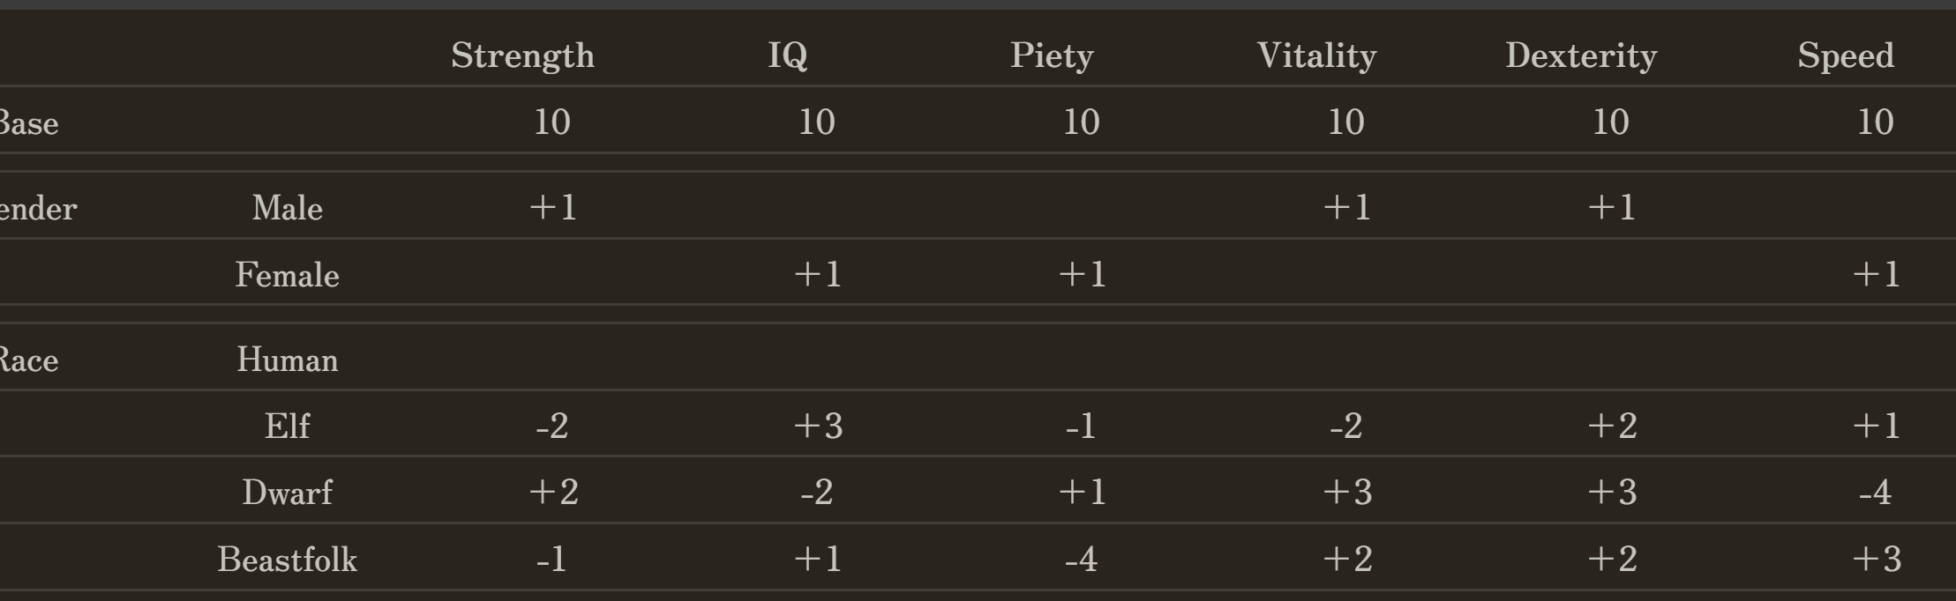1956x601 pixels.
Task: Click the IQ column header
Action: (x=787, y=56)
